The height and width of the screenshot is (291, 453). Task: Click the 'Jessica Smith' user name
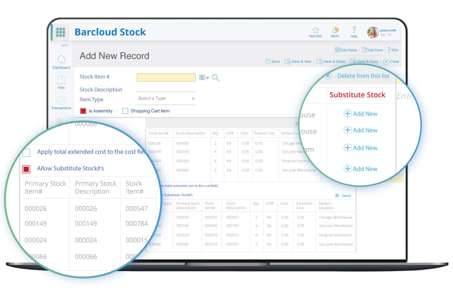tap(388, 30)
